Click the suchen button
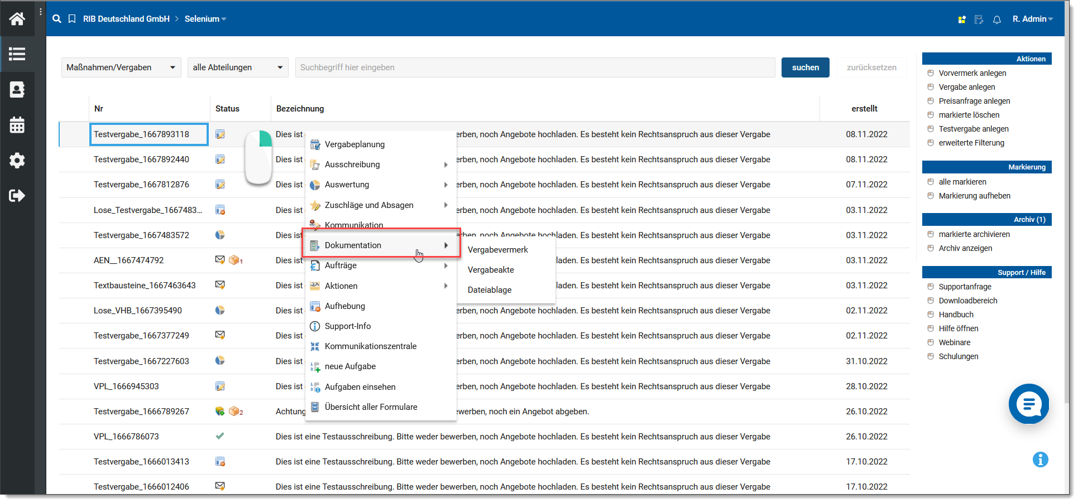 (806, 67)
